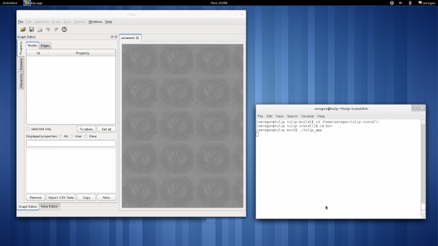Open the Tulip Edit menu

29,22
